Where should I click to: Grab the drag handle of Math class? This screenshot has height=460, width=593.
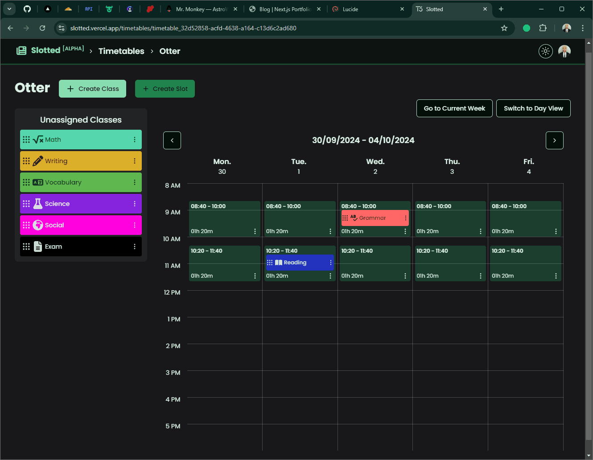[26, 140]
